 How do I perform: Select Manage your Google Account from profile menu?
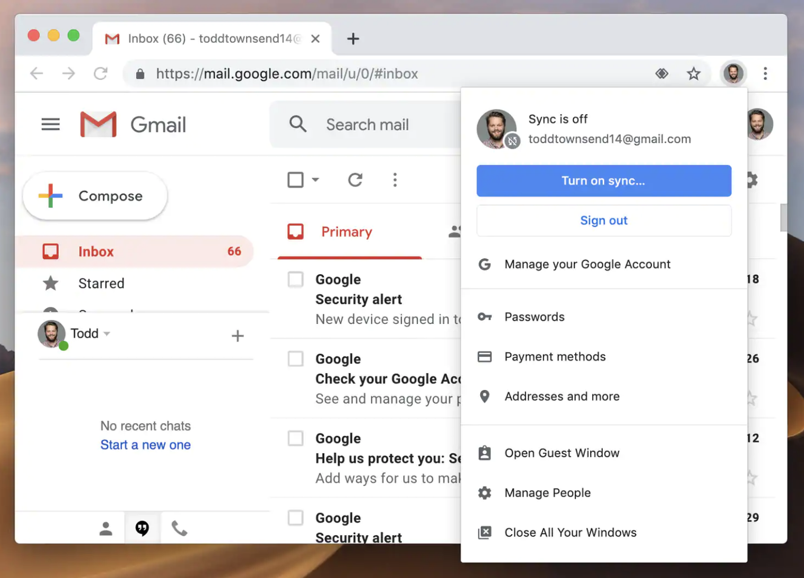(x=587, y=264)
